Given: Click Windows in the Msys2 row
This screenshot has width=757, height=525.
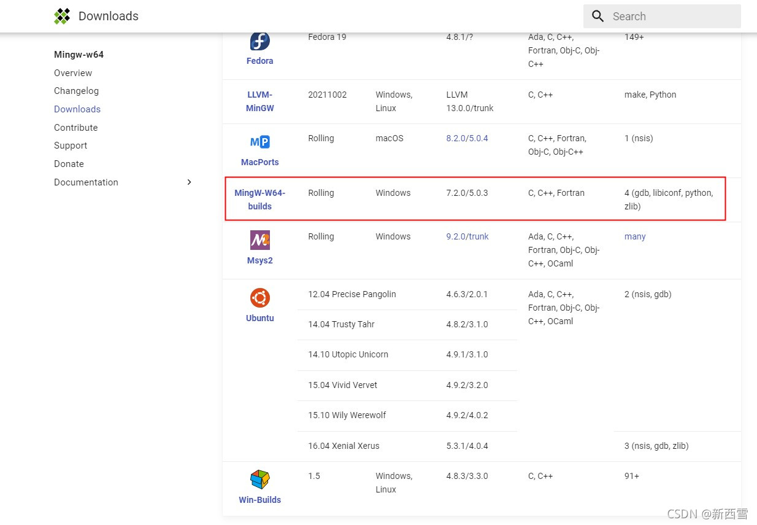Looking at the screenshot, I should [393, 236].
